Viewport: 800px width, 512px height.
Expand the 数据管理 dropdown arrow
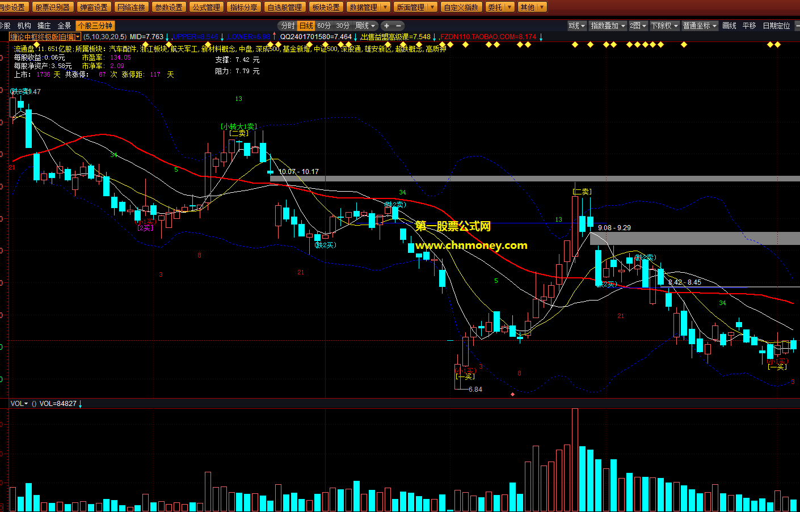coord(385,7)
